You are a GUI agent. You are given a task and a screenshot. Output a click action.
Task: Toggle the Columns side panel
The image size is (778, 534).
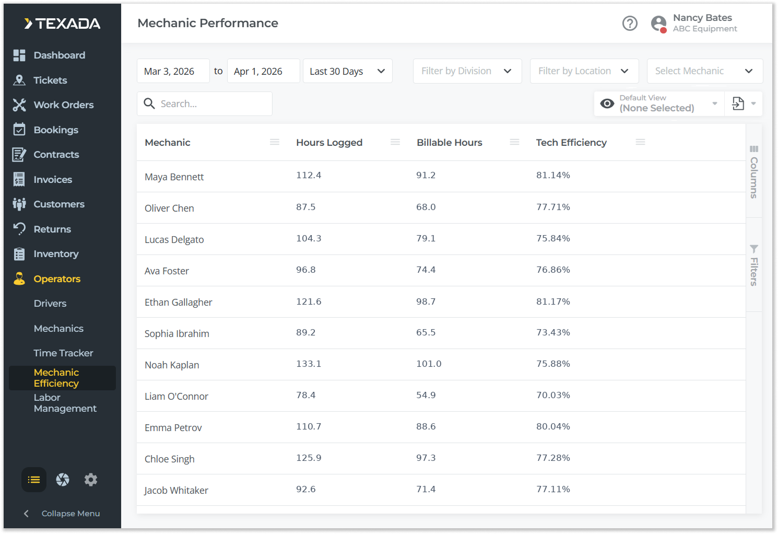(x=754, y=171)
